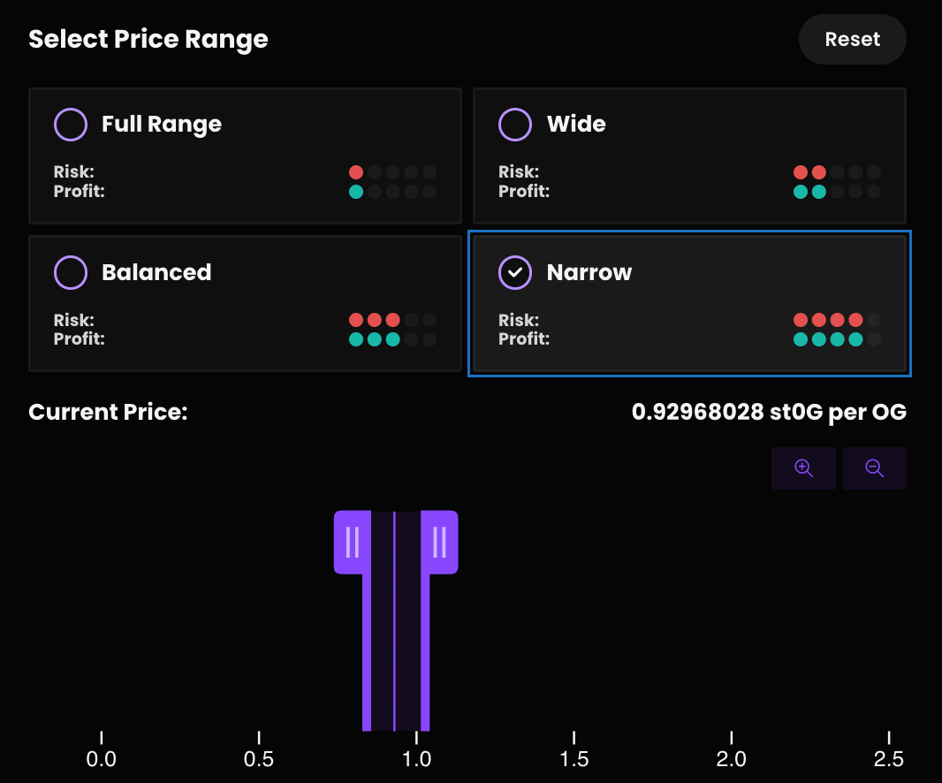Click the right range handle grip

pos(439,542)
